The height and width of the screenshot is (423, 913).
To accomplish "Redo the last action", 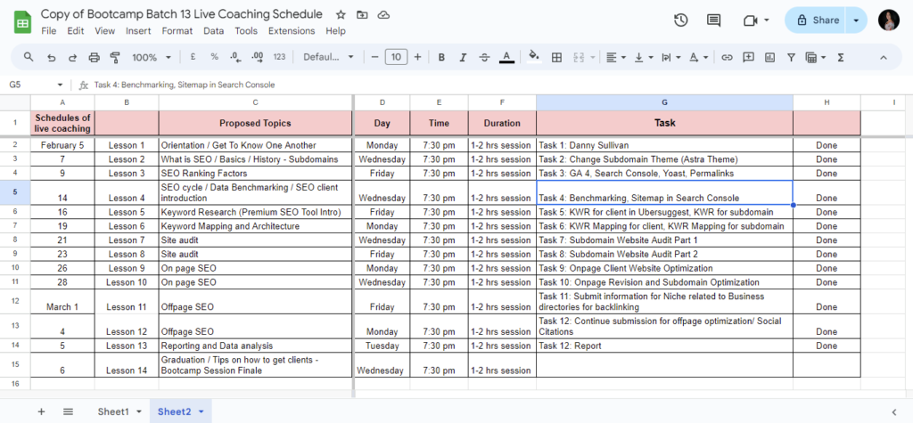I will (73, 57).
